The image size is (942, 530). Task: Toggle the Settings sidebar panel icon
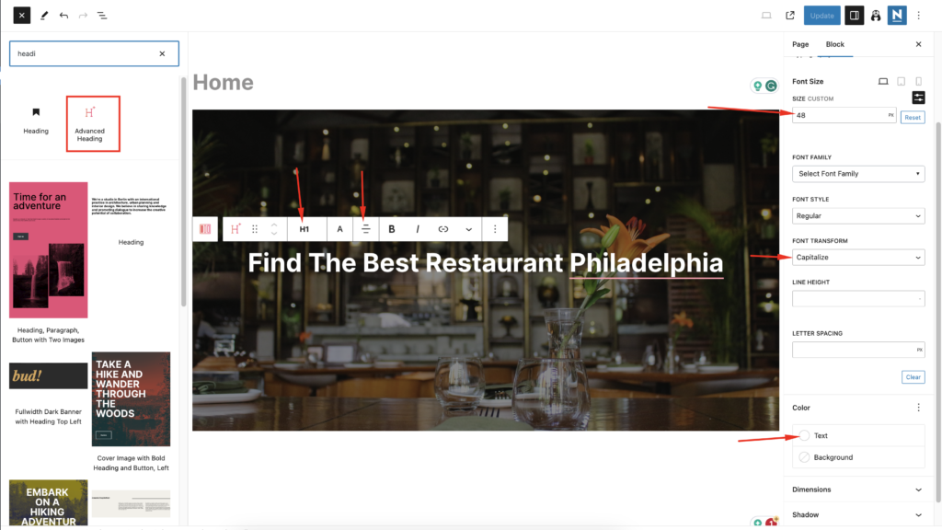click(x=854, y=16)
